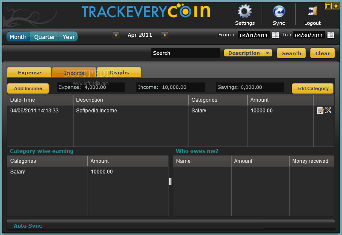Click Name header in Who owes me
Screen dimensions: 342x235
tap(202, 161)
